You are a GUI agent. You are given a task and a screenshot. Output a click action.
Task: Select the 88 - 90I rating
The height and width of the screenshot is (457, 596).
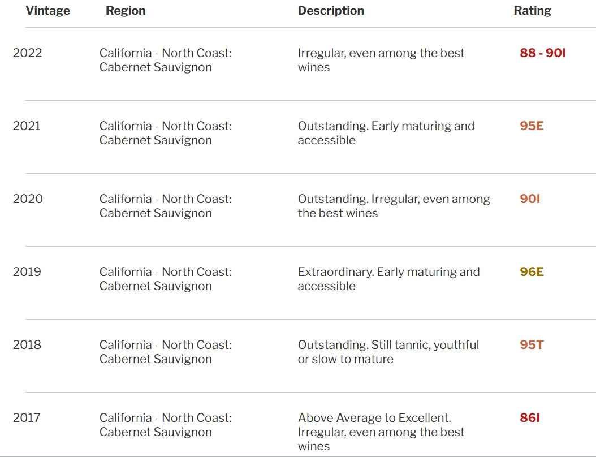542,53
